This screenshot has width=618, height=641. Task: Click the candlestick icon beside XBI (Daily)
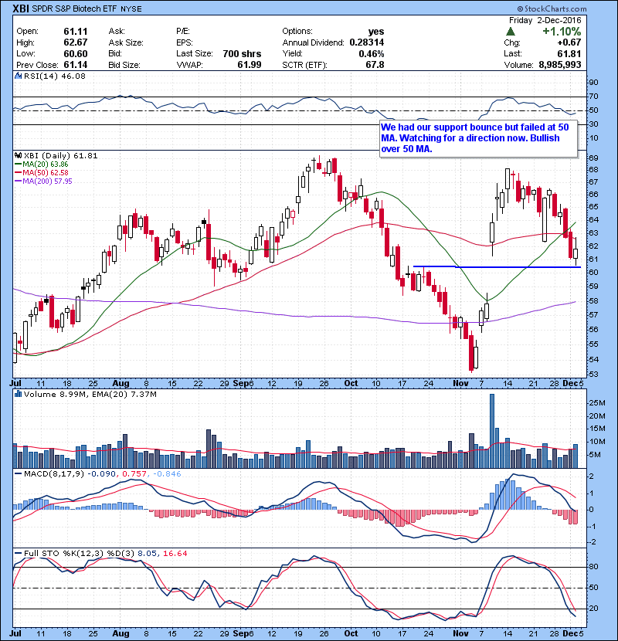(x=18, y=156)
